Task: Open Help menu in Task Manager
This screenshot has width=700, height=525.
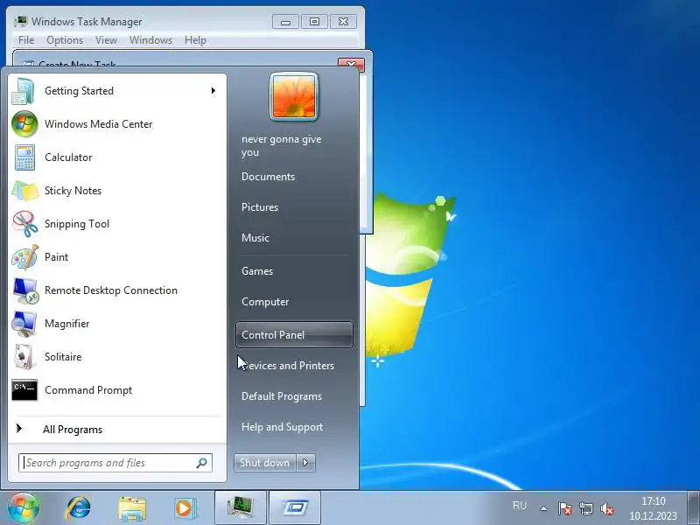Action: coord(195,40)
